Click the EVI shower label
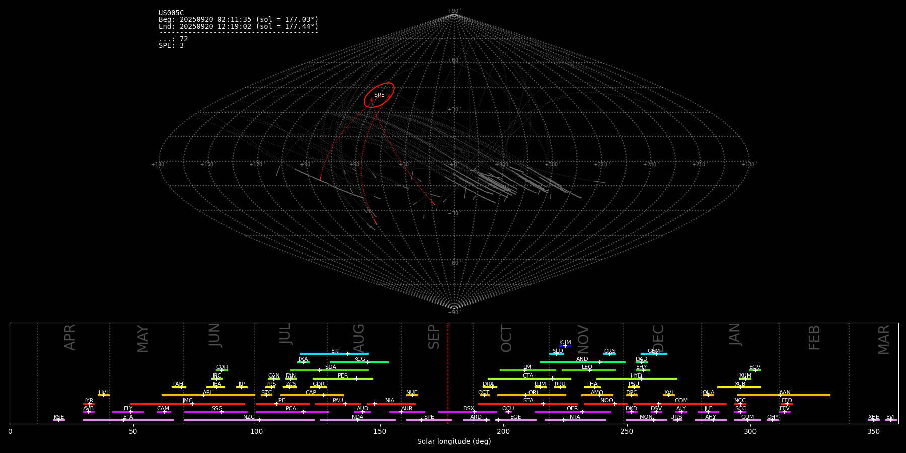The image size is (906, 453). pos(890,417)
